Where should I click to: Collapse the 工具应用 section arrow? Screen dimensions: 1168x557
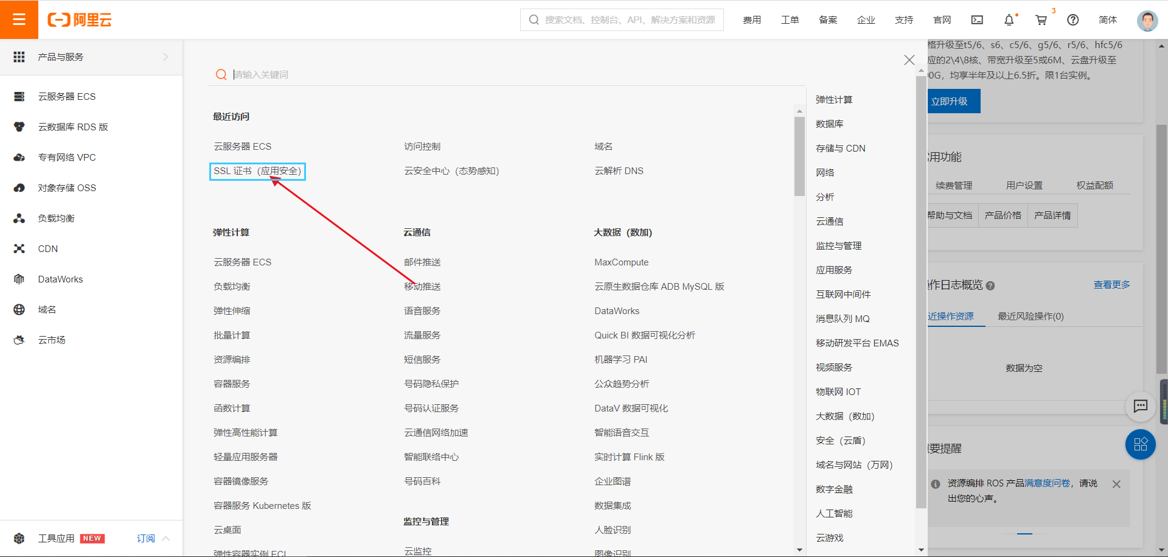coord(166,538)
